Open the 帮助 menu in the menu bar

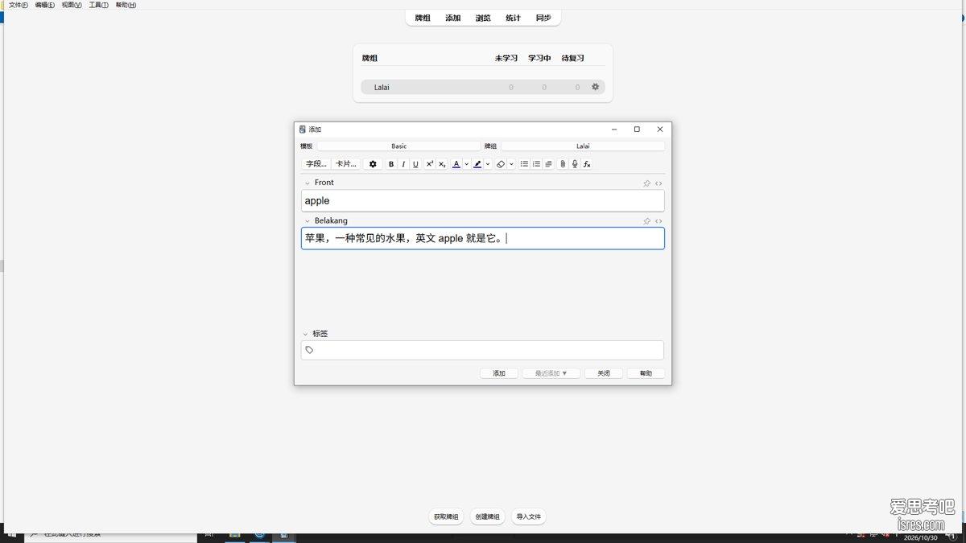click(126, 5)
